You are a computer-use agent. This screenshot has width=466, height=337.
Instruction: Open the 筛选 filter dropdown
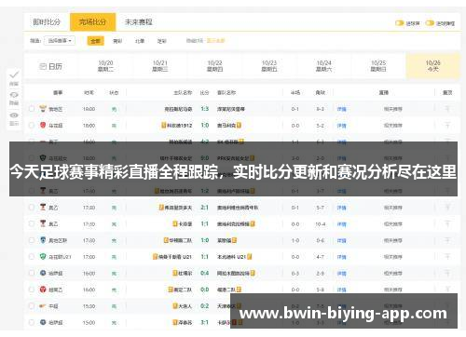click(x=60, y=41)
